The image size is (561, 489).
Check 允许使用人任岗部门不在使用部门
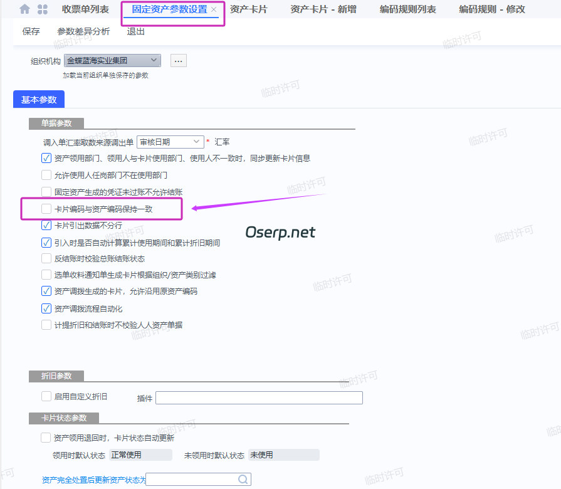tap(46, 175)
